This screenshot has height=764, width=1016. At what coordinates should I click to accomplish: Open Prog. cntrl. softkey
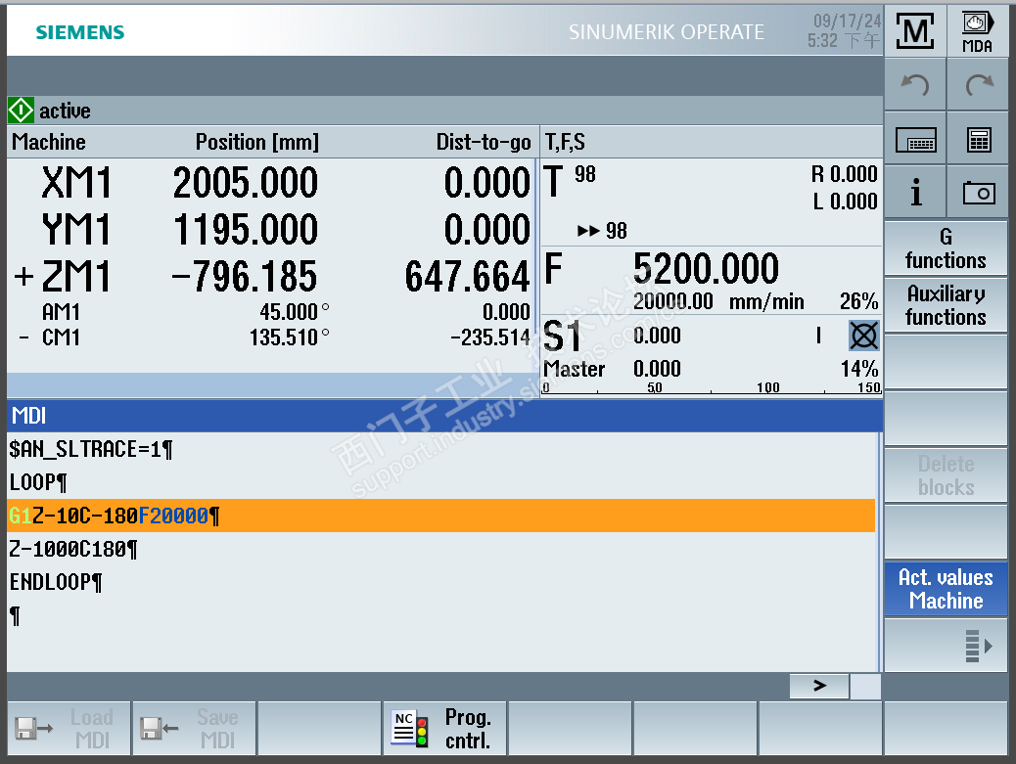[444, 729]
